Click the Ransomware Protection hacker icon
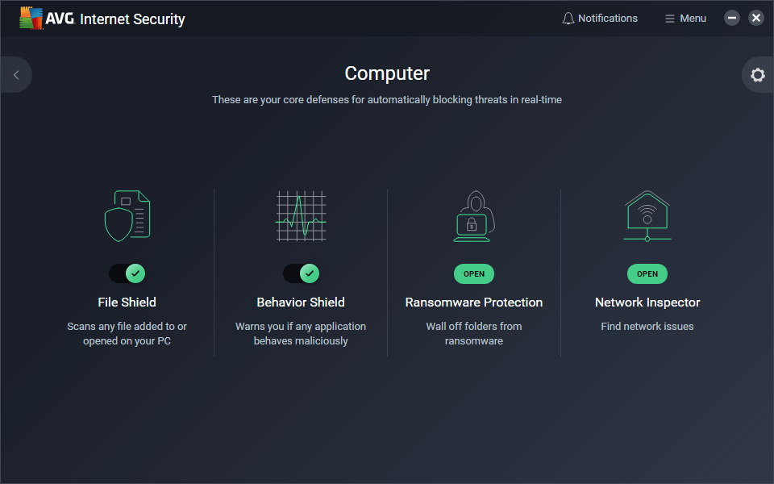This screenshot has height=484, width=774. 474,216
